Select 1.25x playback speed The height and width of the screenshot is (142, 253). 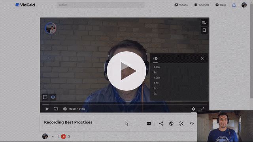pyautogui.click(x=157, y=78)
